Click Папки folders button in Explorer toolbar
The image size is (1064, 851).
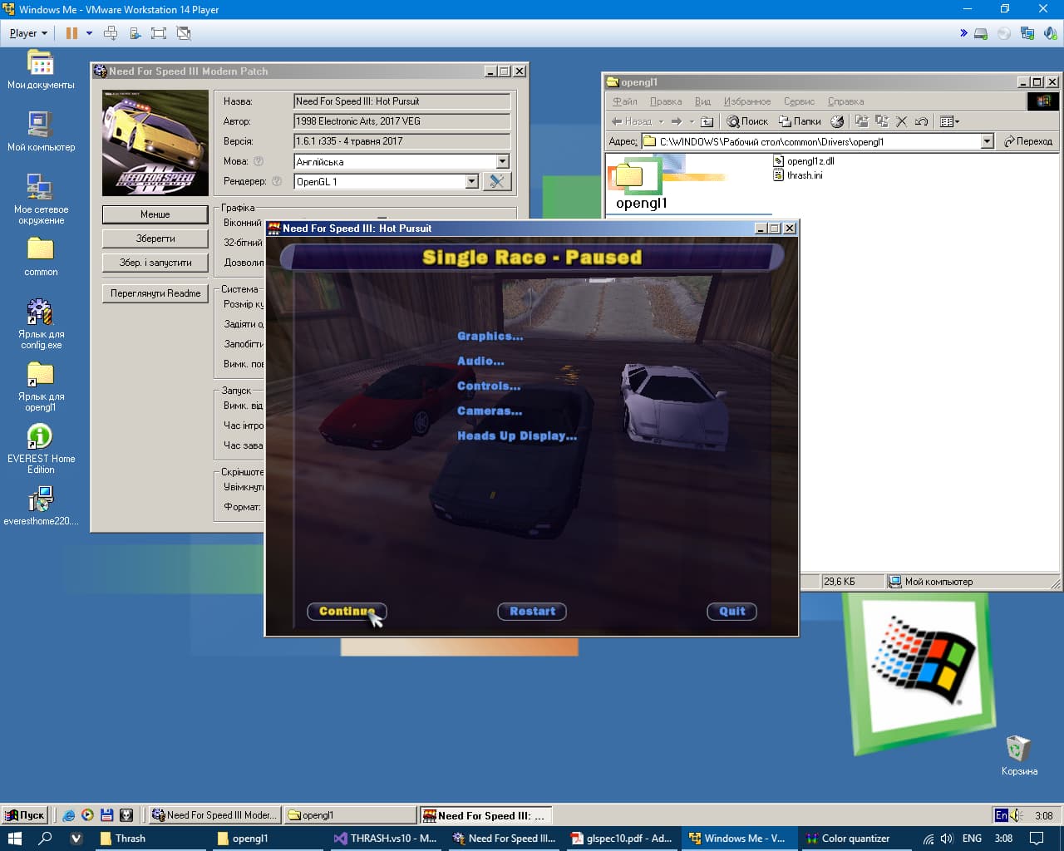click(x=800, y=121)
